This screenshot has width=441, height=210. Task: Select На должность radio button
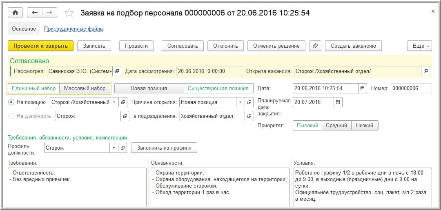[11, 116]
